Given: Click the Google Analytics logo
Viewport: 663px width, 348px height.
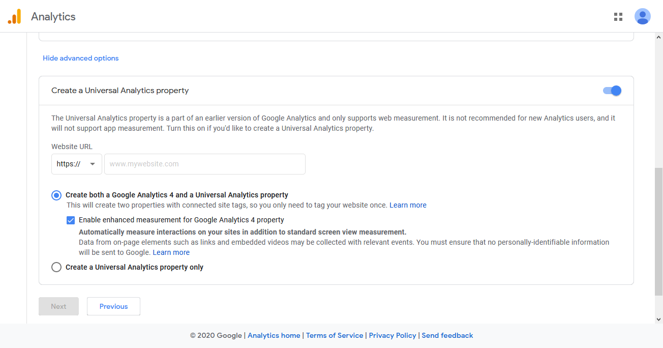Looking at the screenshot, I should pyautogui.click(x=14, y=16).
